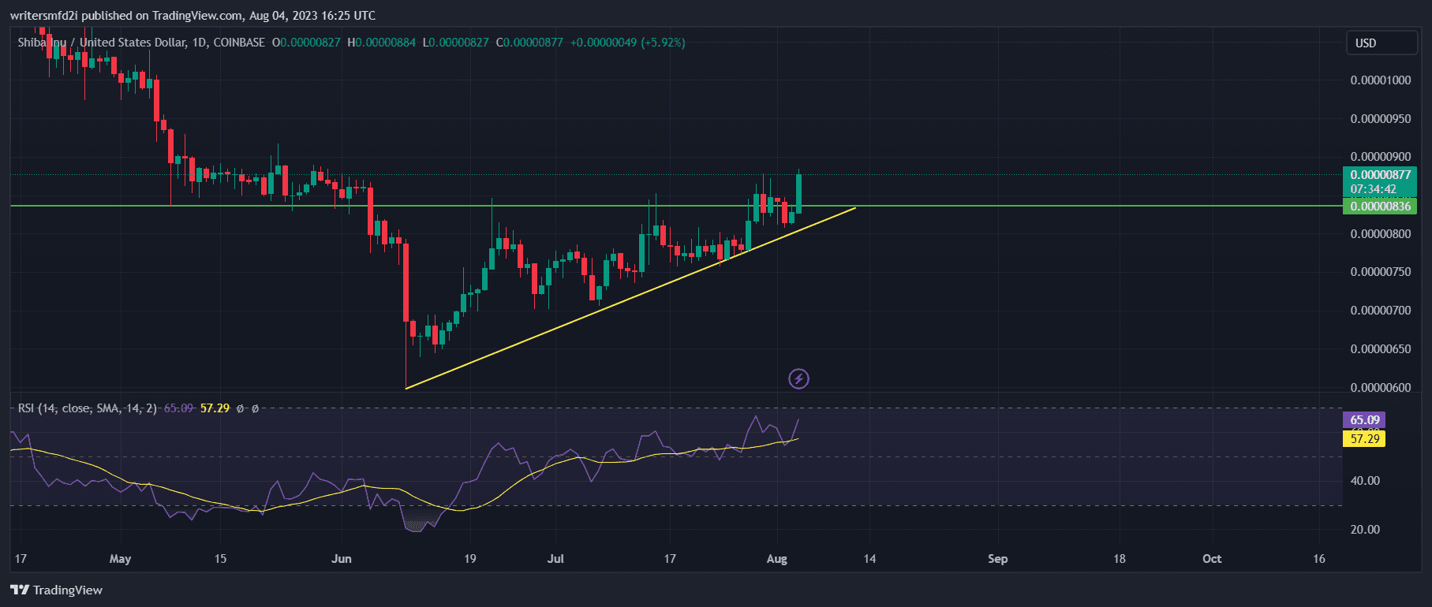1432x607 pixels.
Task: Click the published on TradingView.com header text
Action: click(x=193, y=16)
